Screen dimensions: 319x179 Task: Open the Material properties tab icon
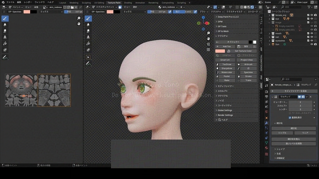[266, 148]
